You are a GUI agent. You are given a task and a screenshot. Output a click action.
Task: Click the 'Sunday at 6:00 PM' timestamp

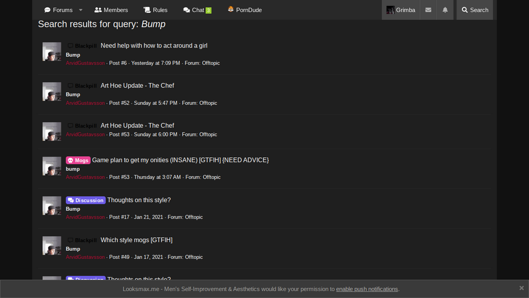[x=156, y=134]
